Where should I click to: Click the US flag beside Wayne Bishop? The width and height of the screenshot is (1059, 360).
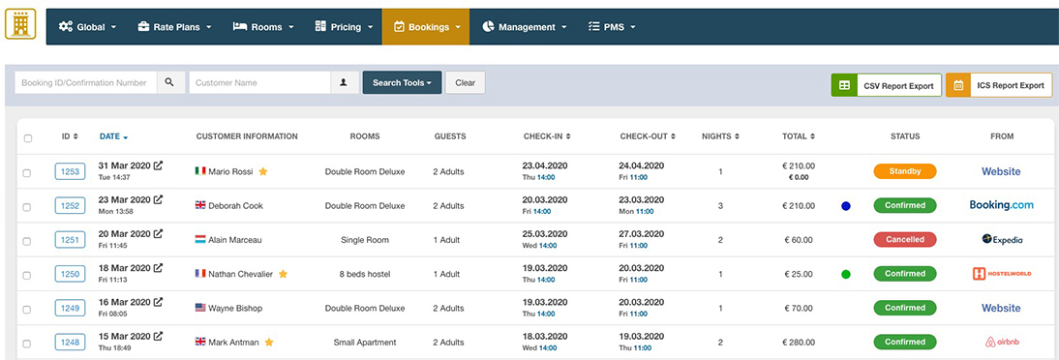[200, 308]
